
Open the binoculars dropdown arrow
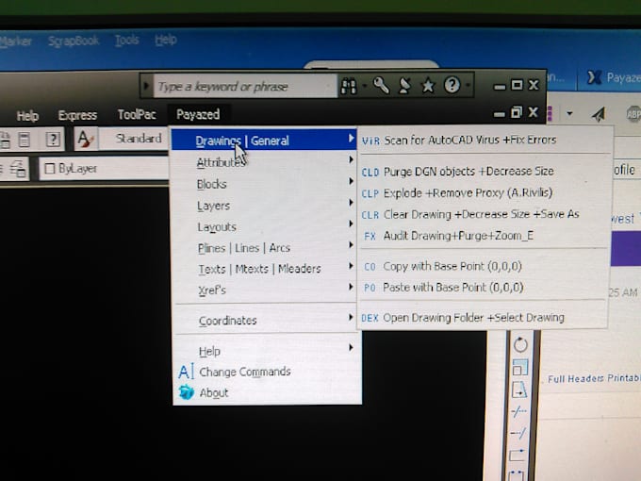point(364,86)
